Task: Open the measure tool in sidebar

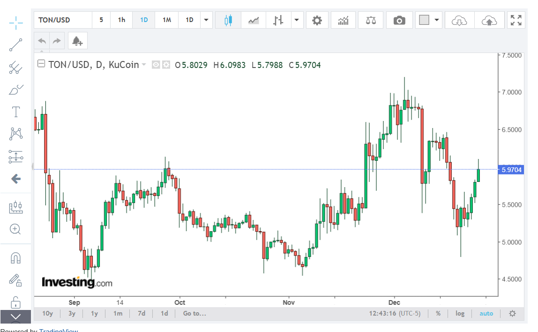Action: click(16, 207)
